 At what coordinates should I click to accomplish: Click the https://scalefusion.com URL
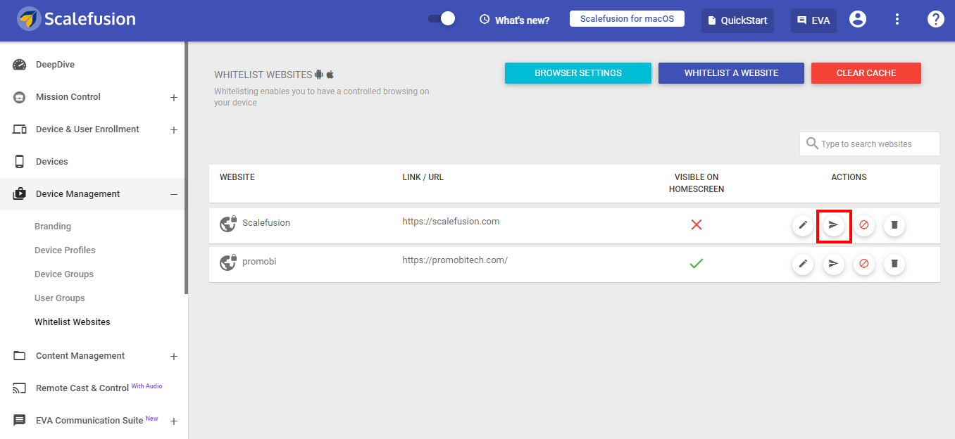click(451, 222)
